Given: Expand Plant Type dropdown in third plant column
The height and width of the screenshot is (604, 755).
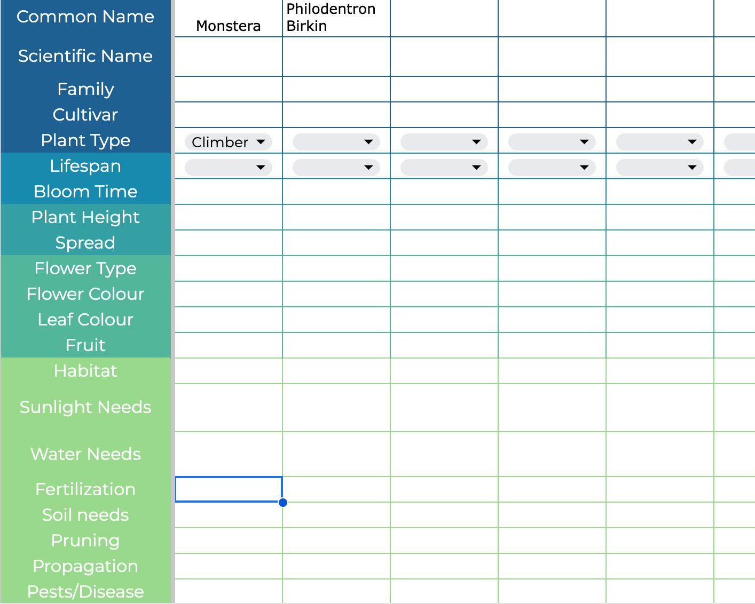Looking at the screenshot, I should (x=444, y=142).
